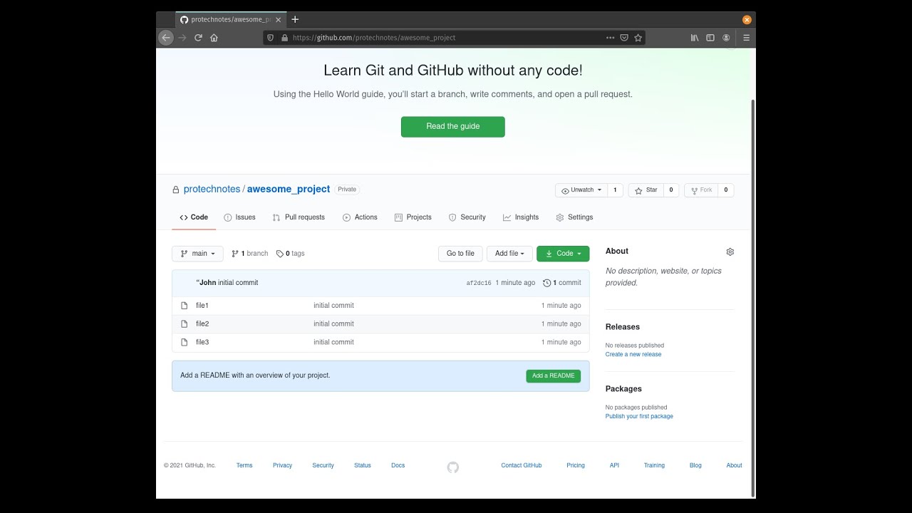The height and width of the screenshot is (513, 912).
Task: Click the Add a README button
Action: click(554, 376)
